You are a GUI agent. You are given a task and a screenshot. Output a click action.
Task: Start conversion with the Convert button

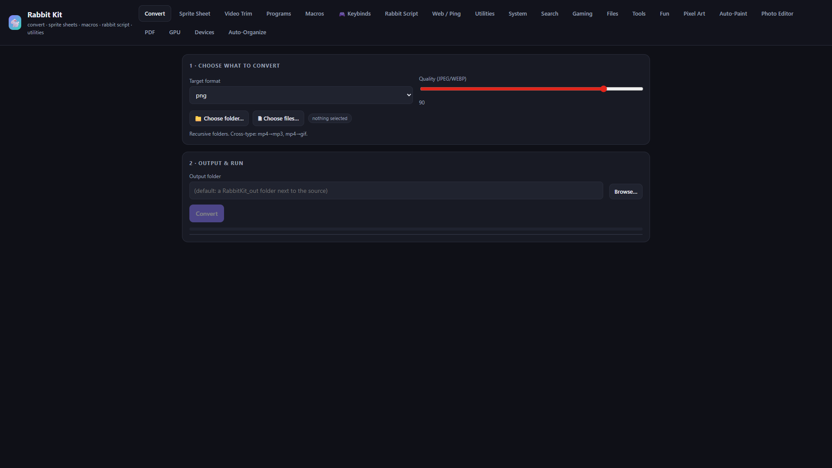(207, 214)
